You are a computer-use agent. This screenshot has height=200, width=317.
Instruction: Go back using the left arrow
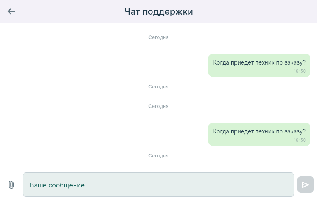11,11
